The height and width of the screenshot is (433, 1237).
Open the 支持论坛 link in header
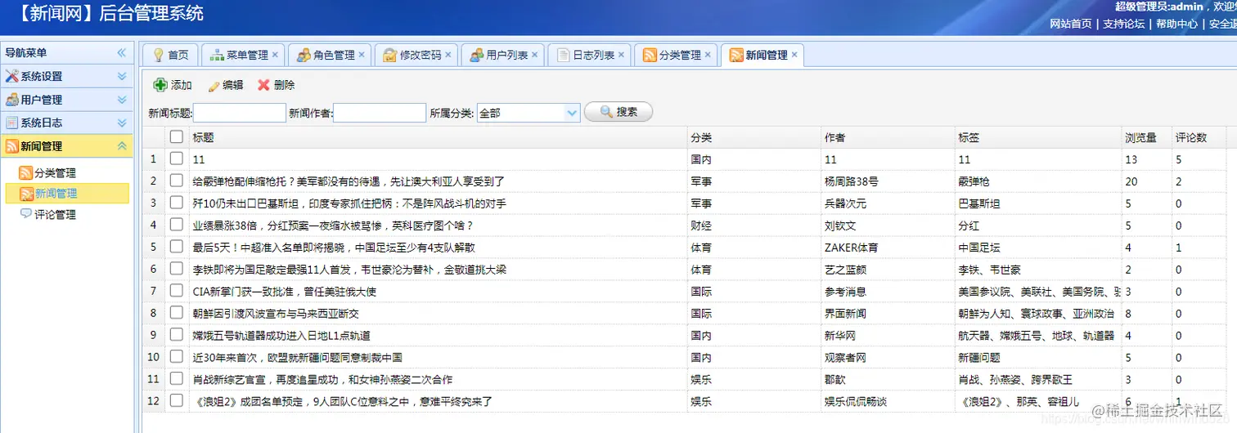pos(1124,24)
